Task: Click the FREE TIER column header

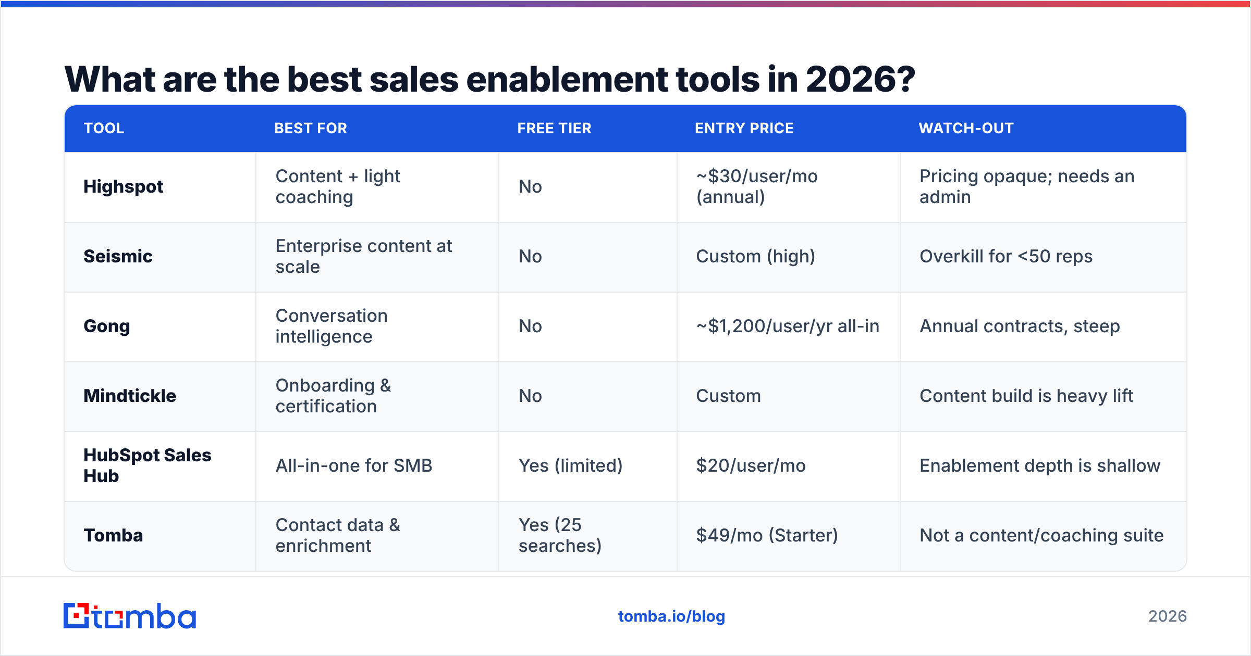Action: point(554,128)
